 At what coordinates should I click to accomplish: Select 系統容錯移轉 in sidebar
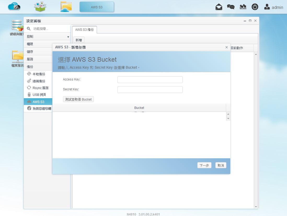[38, 108]
